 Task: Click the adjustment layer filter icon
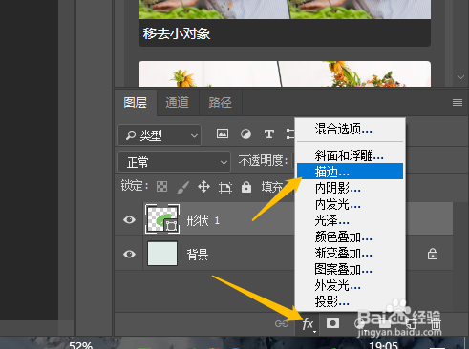pos(245,133)
